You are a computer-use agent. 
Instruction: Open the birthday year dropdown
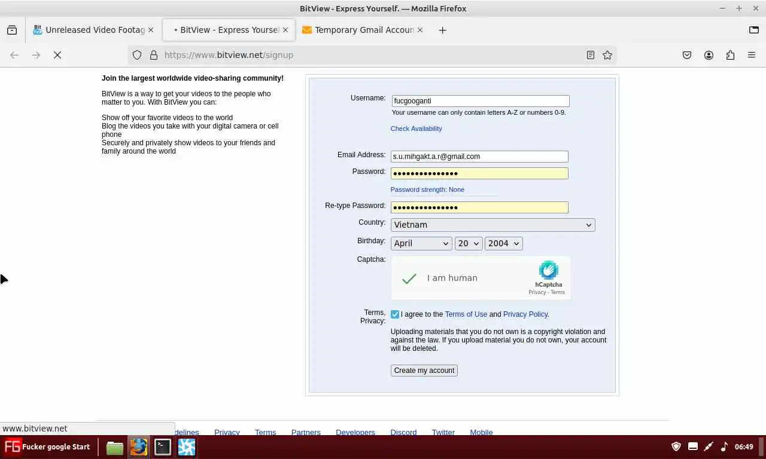point(503,243)
